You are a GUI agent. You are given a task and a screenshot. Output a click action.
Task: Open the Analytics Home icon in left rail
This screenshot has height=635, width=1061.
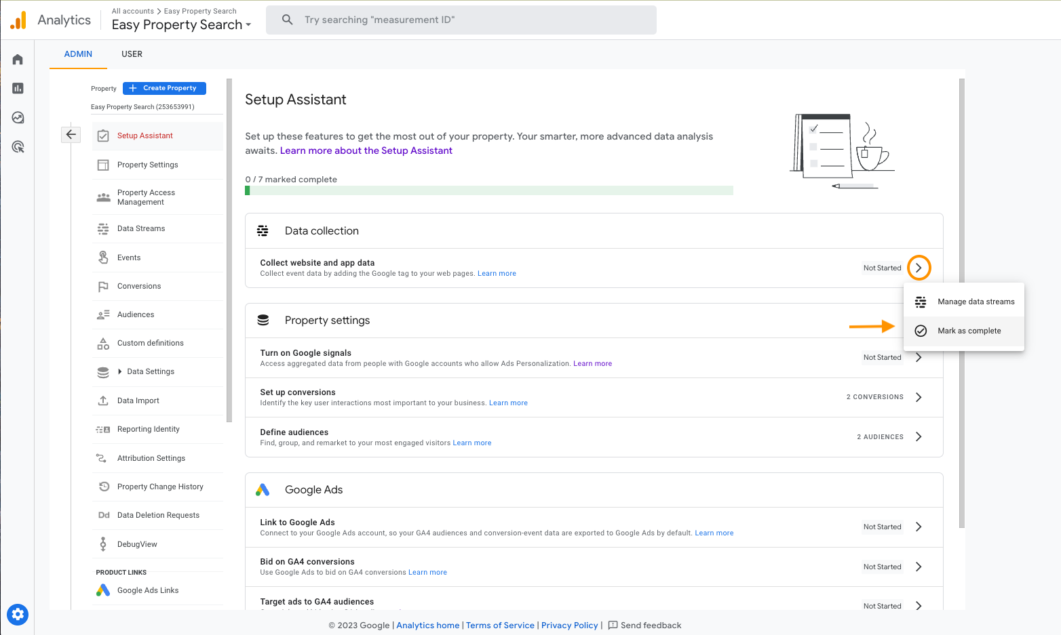(x=18, y=60)
